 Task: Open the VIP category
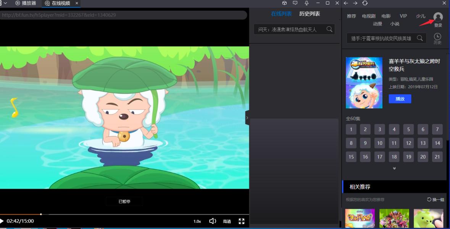click(x=403, y=16)
